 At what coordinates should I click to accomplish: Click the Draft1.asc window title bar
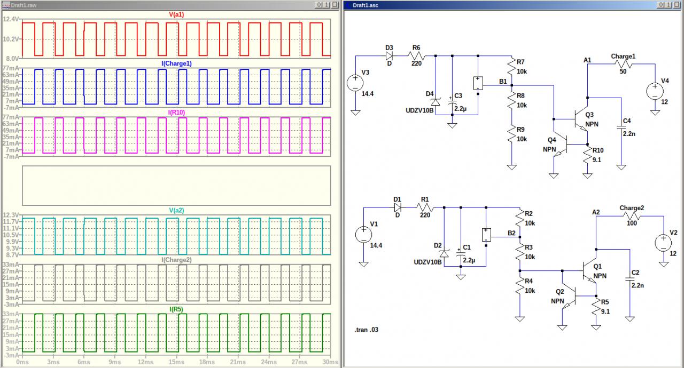click(481, 5)
